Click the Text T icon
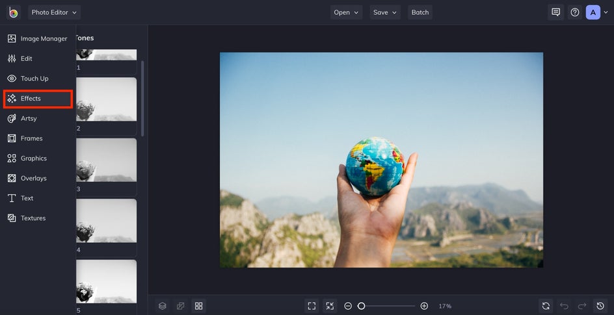614x315 pixels. point(12,198)
